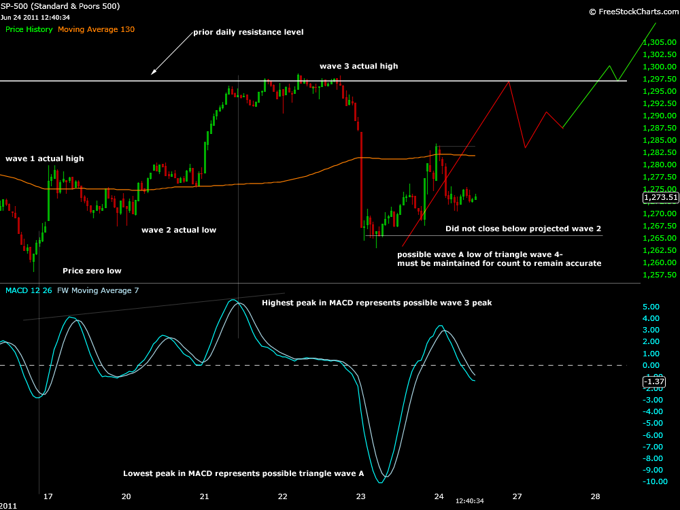Click the -1.37 MACD value tag
This screenshot has height=510, width=680.
point(654,381)
